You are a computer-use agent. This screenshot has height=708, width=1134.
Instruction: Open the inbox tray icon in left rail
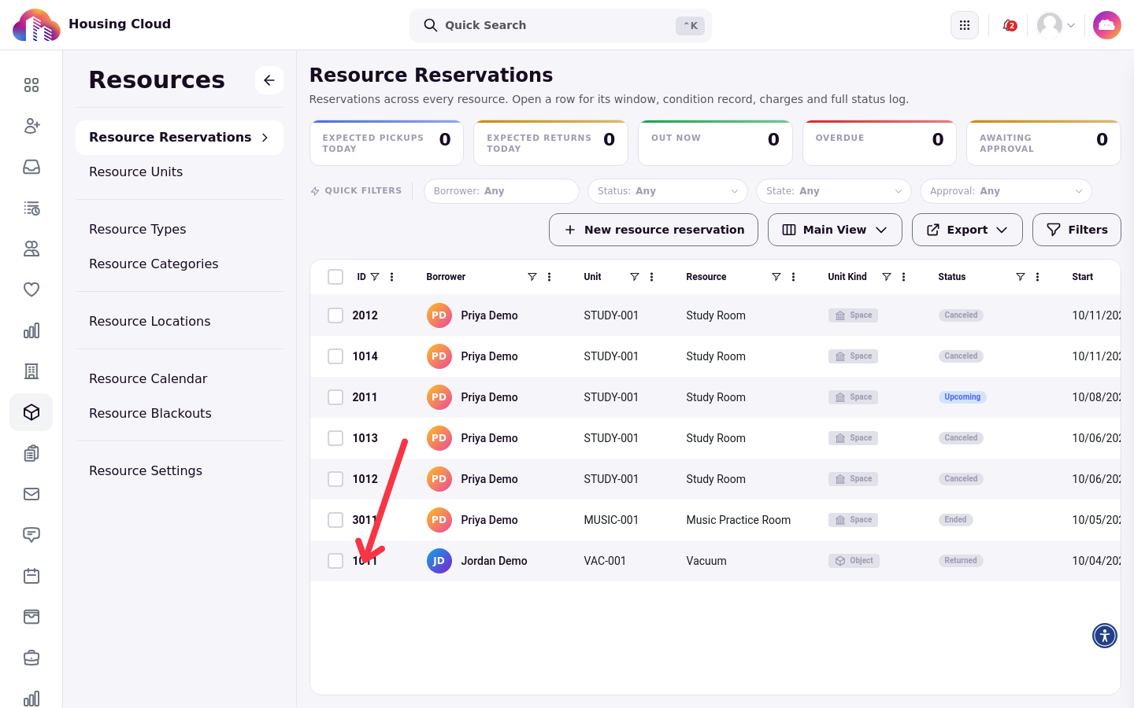(x=31, y=167)
